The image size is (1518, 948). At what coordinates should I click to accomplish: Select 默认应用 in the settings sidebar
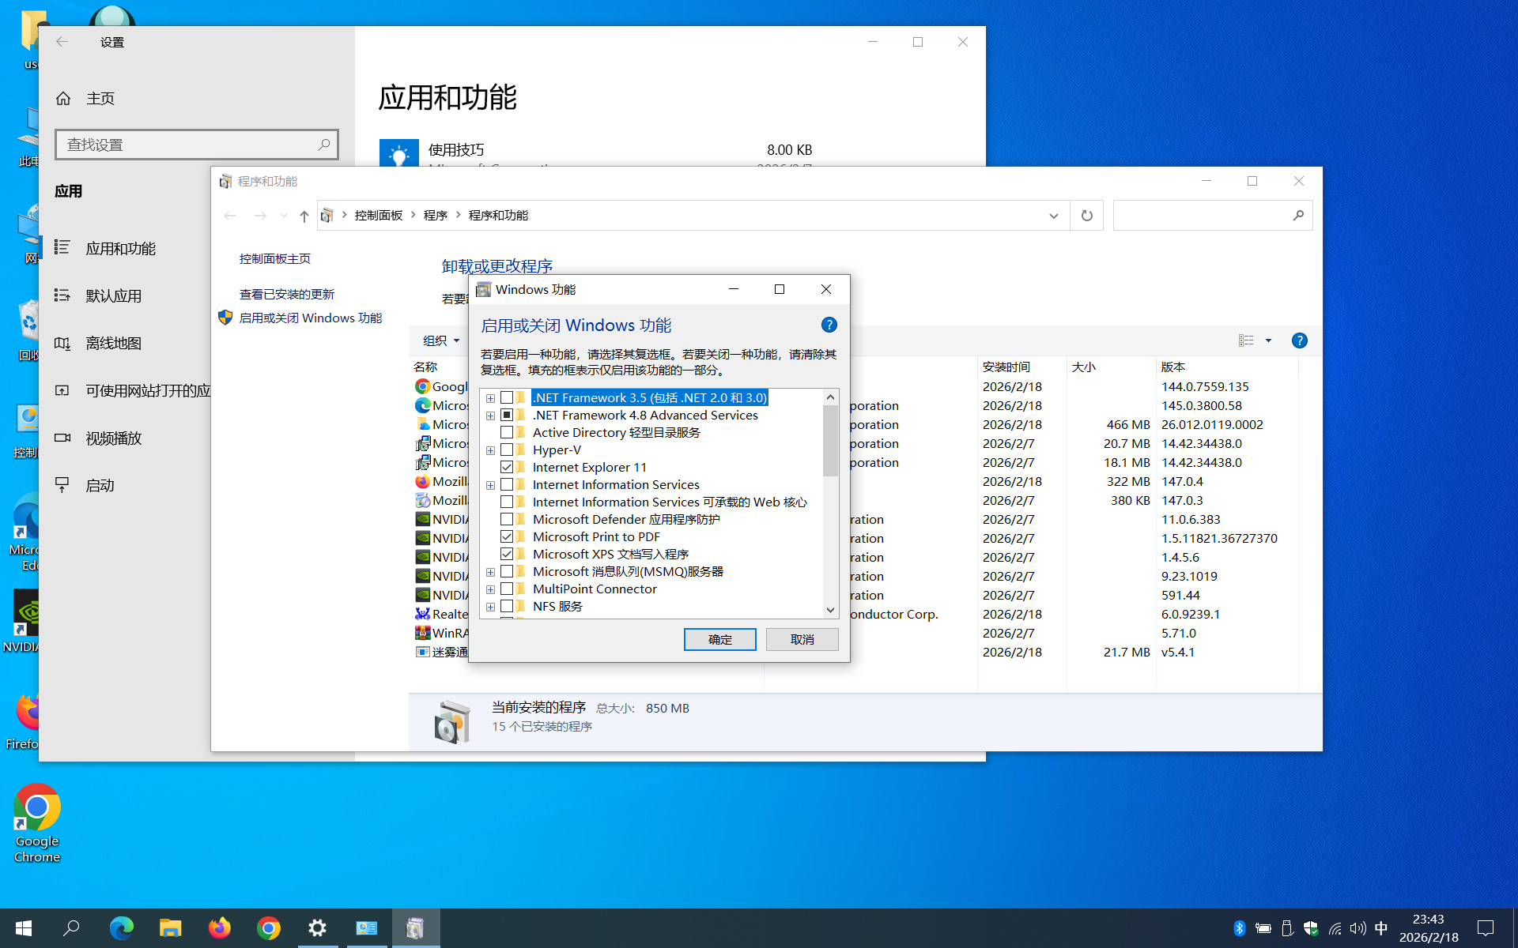[x=114, y=296]
